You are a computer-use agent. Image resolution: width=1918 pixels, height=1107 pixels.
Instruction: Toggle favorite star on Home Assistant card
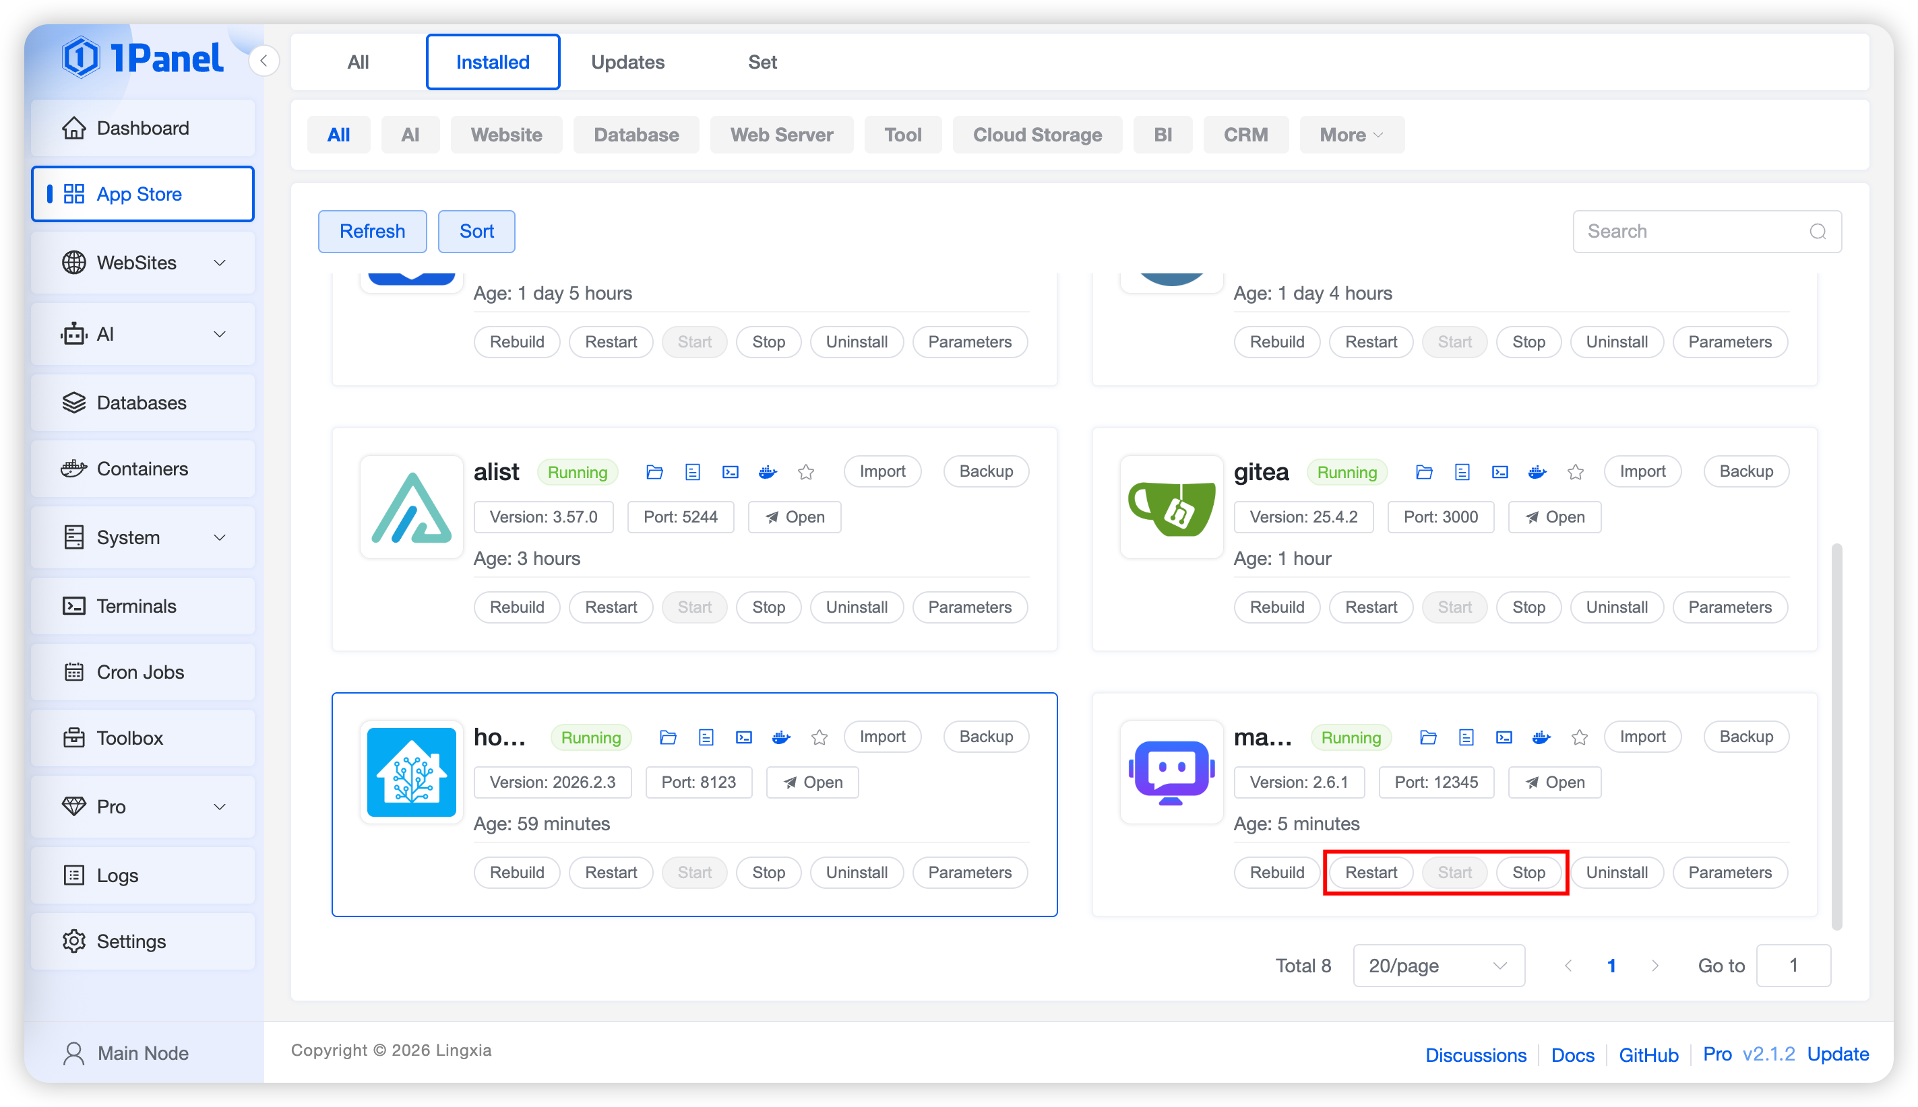[819, 737]
